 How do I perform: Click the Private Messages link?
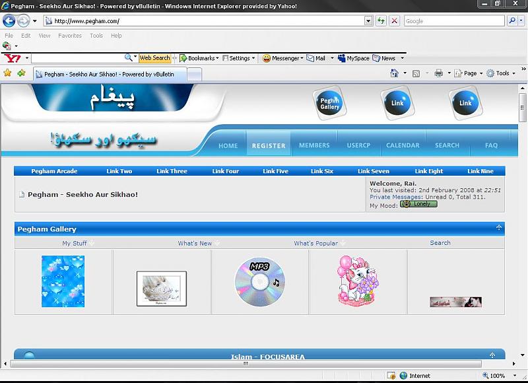tap(395, 197)
